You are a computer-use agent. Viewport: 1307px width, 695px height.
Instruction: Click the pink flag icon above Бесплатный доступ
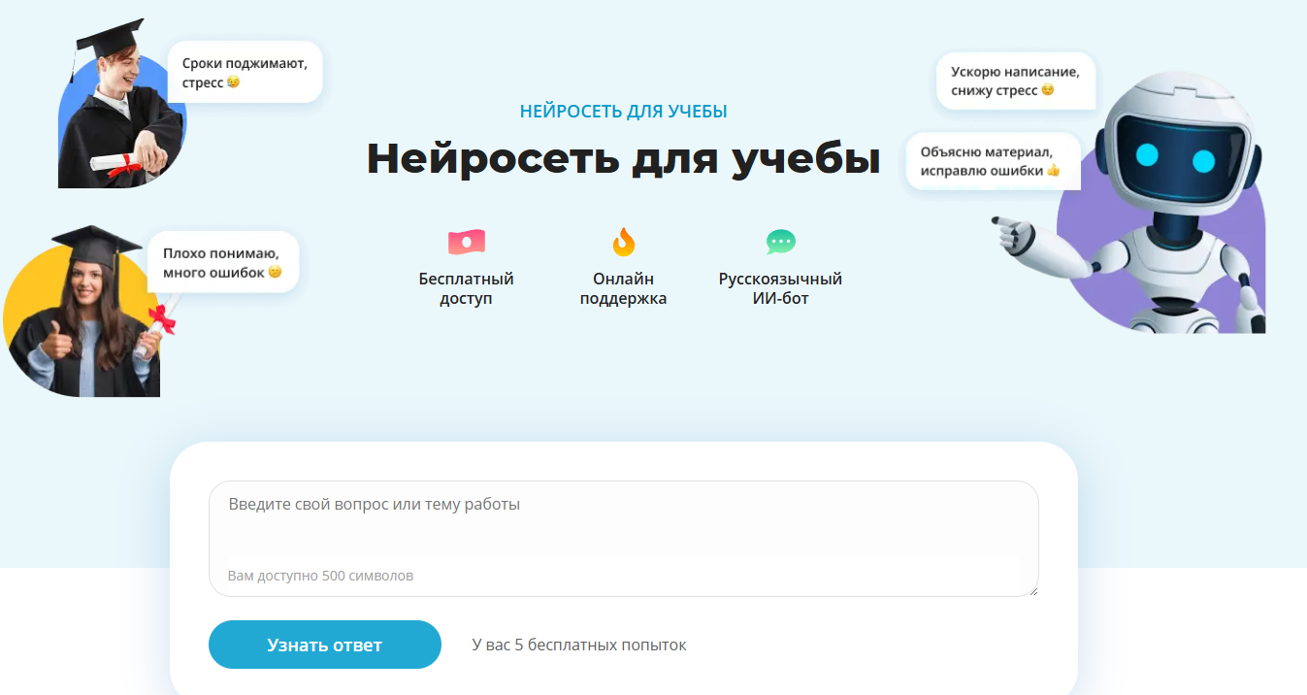pos(467,242)
